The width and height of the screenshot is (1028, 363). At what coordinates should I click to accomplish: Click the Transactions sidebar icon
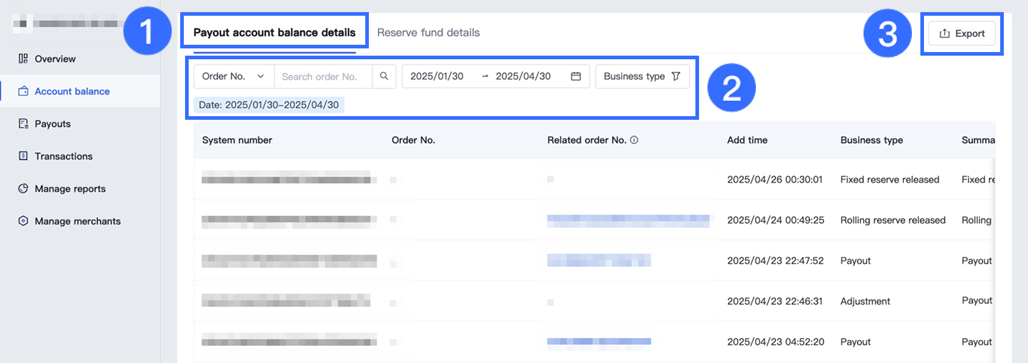[23, 156]
